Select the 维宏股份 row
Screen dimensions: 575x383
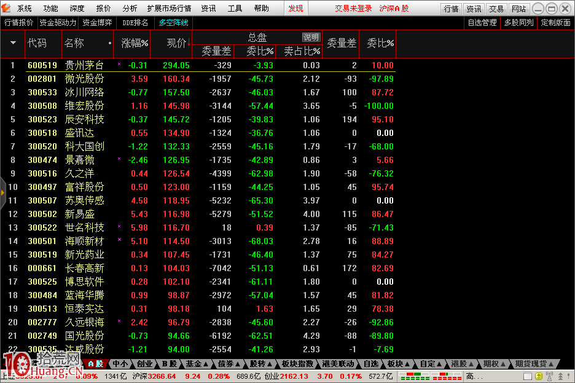[x=198, y=106]
